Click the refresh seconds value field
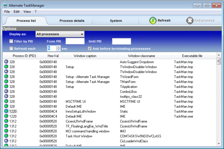 pos(52,48)
